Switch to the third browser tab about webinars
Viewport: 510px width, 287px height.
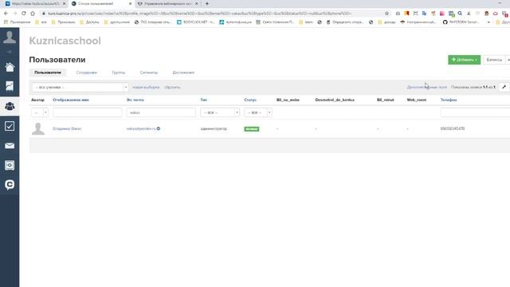coord(167,3)
